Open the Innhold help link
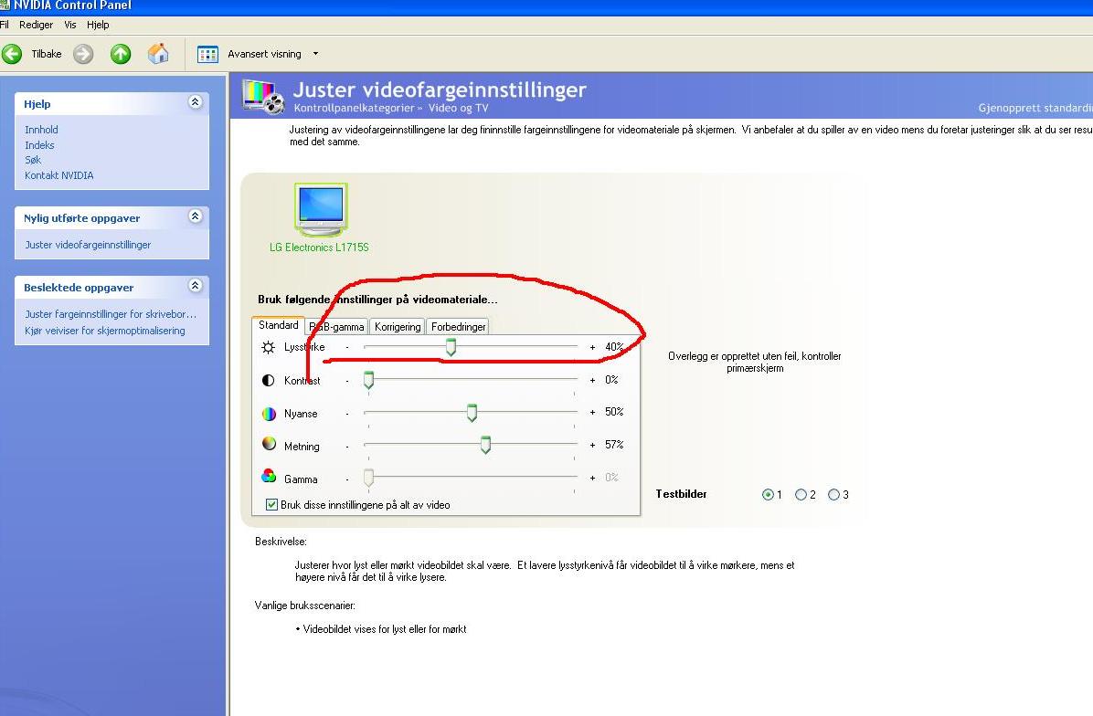 click(x=41, y=130)
